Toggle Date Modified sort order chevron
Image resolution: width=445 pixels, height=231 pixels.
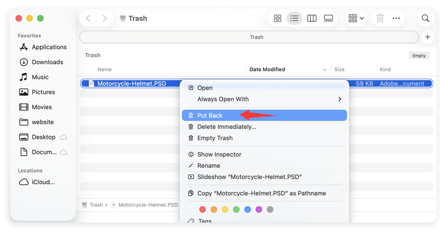coord(325,70)
